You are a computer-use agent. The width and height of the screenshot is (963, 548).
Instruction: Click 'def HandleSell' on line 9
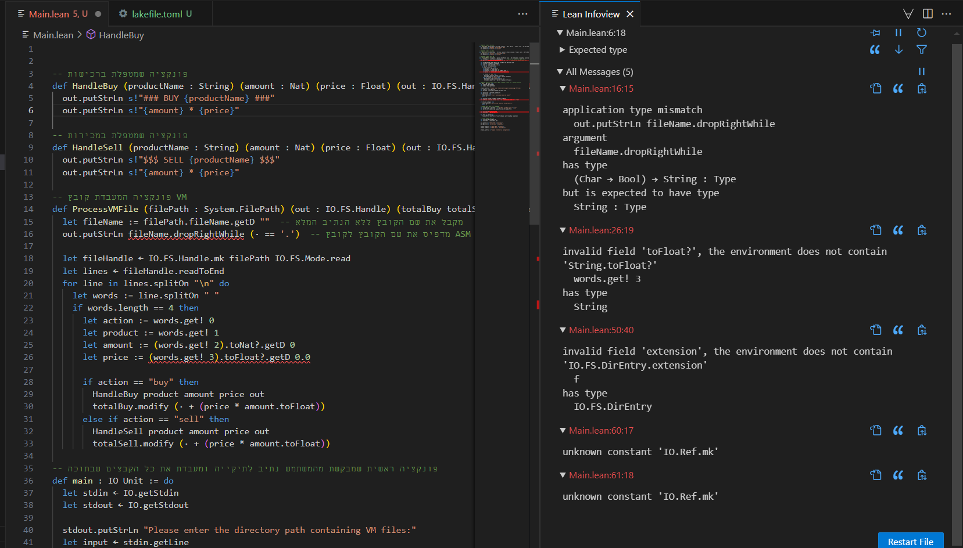(x=87, y=147)
